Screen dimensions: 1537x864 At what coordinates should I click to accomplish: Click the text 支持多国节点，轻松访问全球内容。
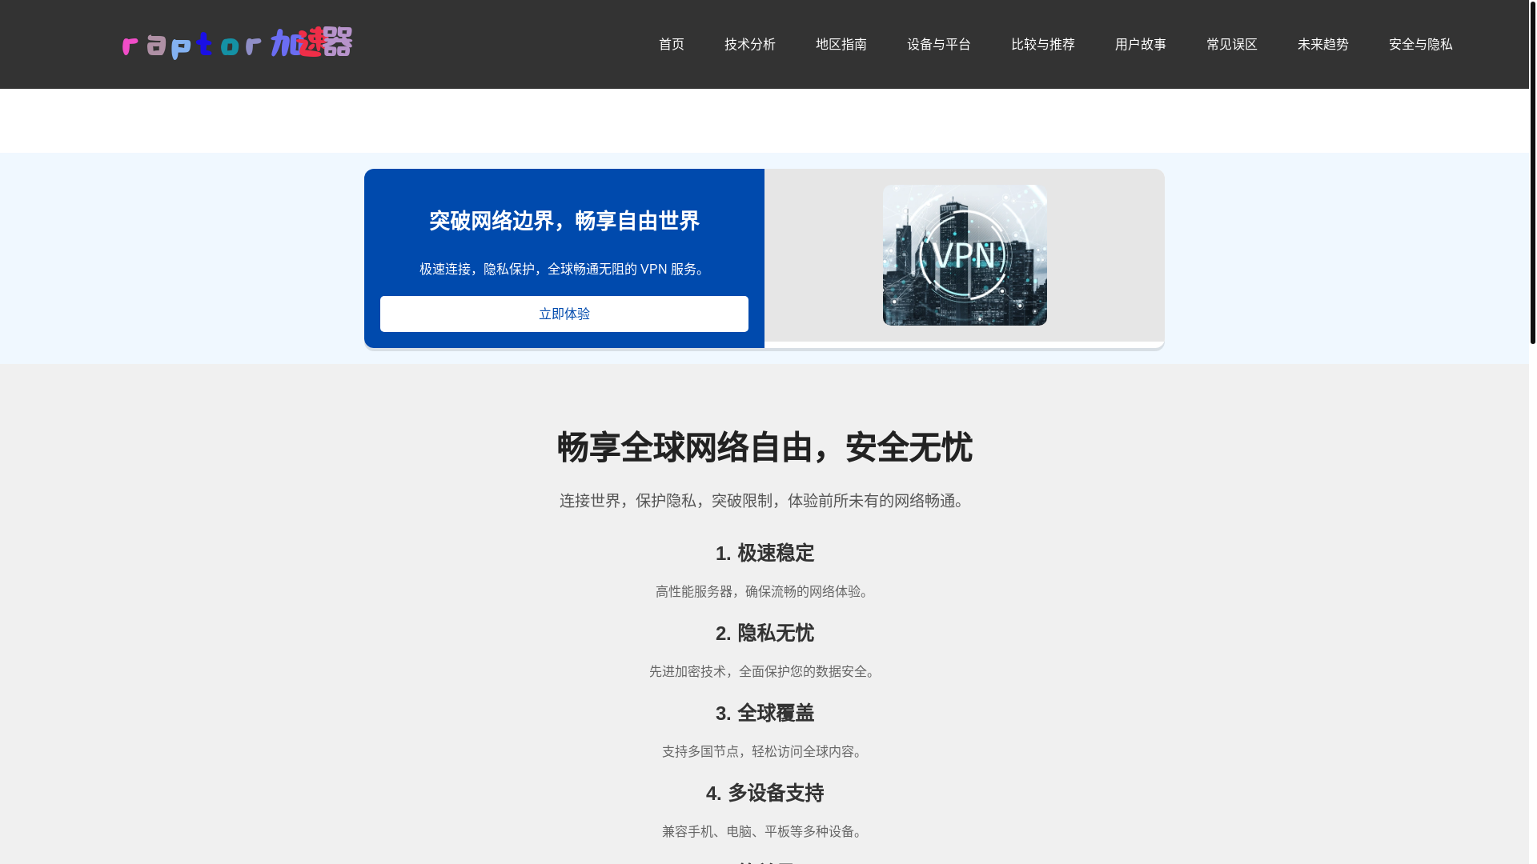pos(764,751)
